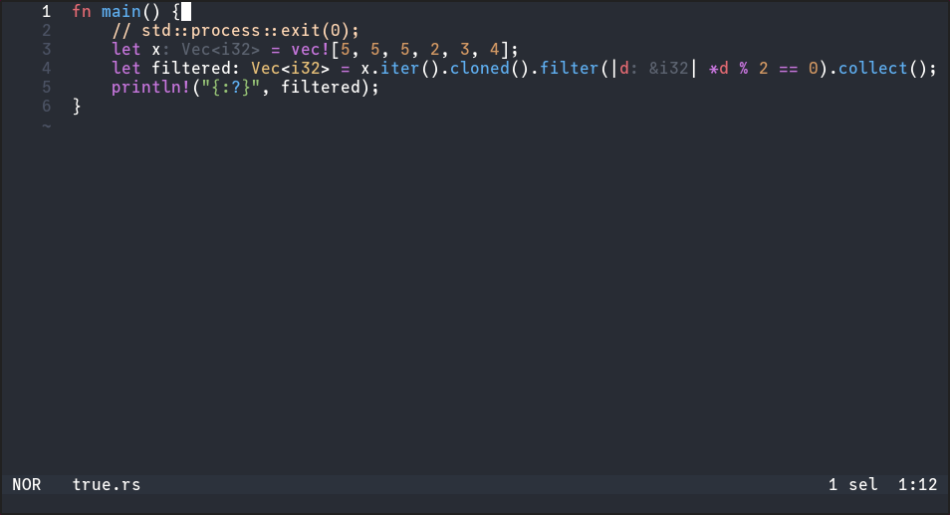Click the "main" function name
This screenshot has width=950, height=515.
pos(120,12)
